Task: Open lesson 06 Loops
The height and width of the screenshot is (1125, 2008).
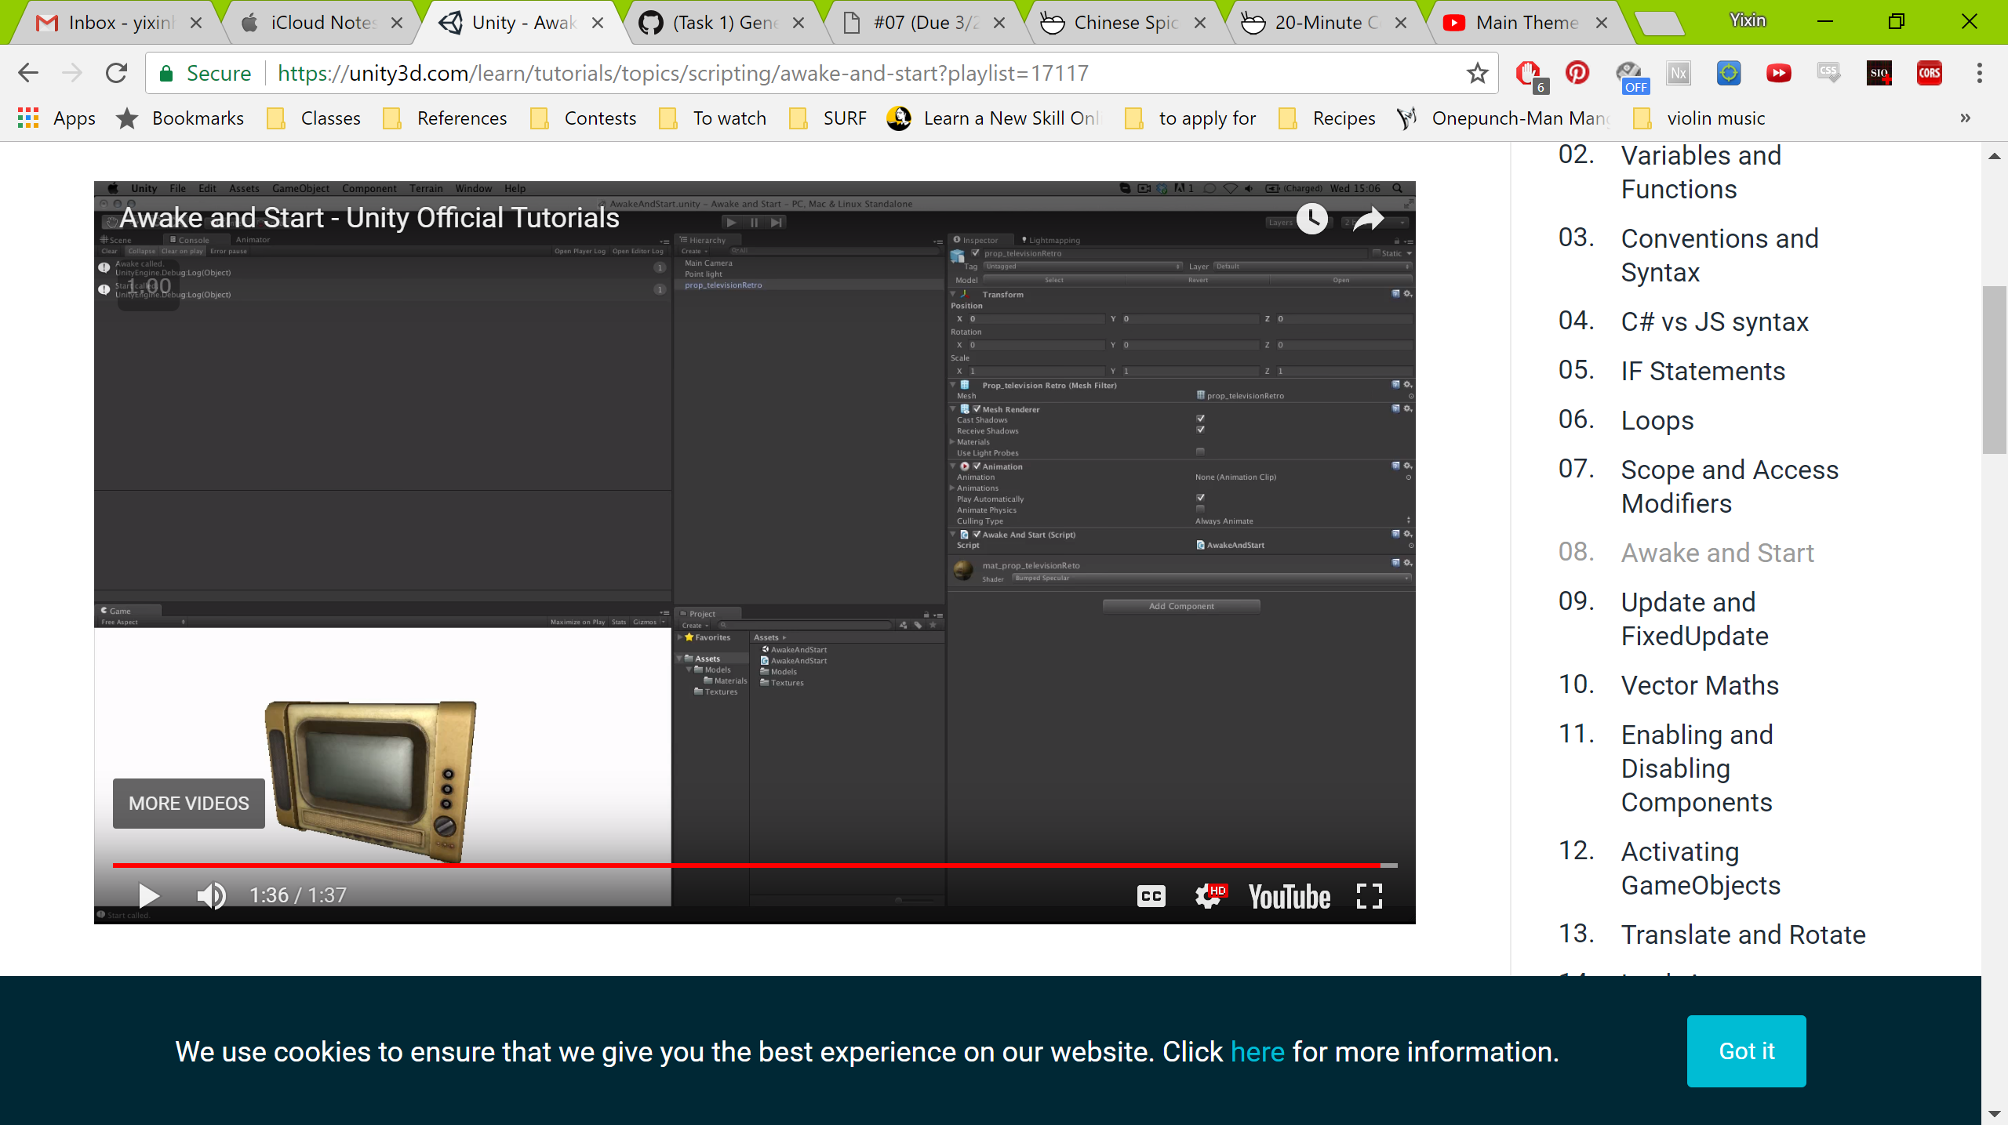Action: 1657,420
